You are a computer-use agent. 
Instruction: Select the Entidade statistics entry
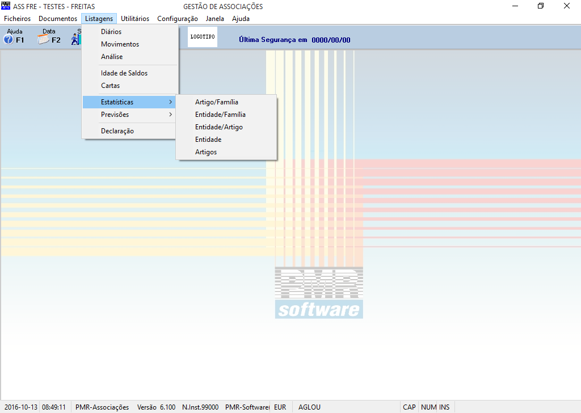[x=226, y=140]
